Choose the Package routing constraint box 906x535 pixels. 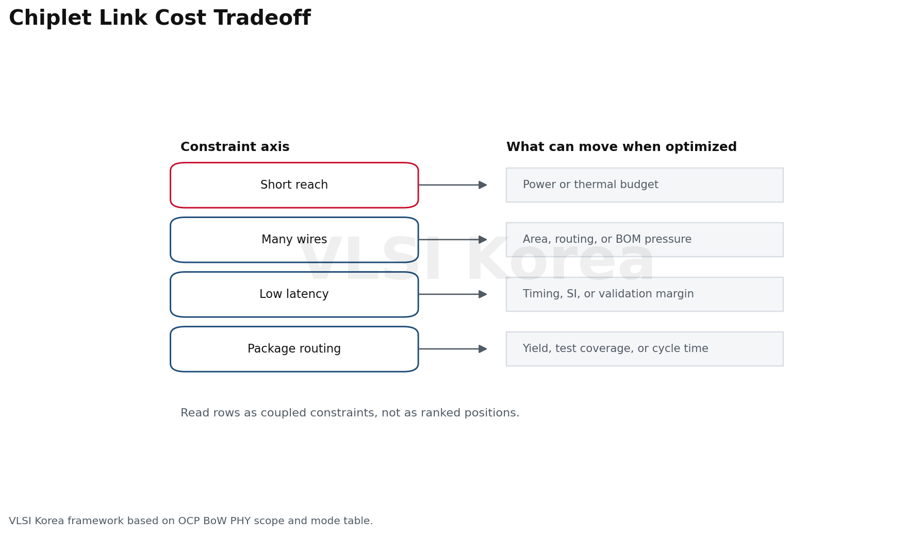pyautogui.click(x=294, y=349)
